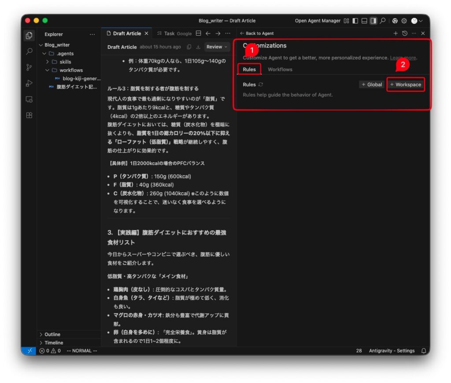Image resolution: width=451 pixels, height=383 pixels.
Task: Download the Draft Article
Action: (198, 47)
